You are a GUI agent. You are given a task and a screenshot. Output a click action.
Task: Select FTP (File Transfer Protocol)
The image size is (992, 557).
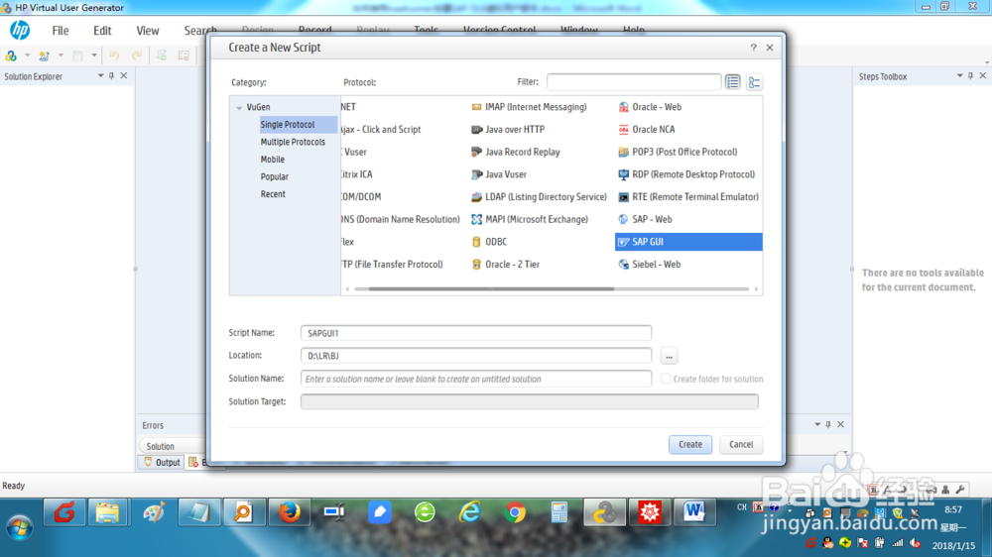coord(392,265)
